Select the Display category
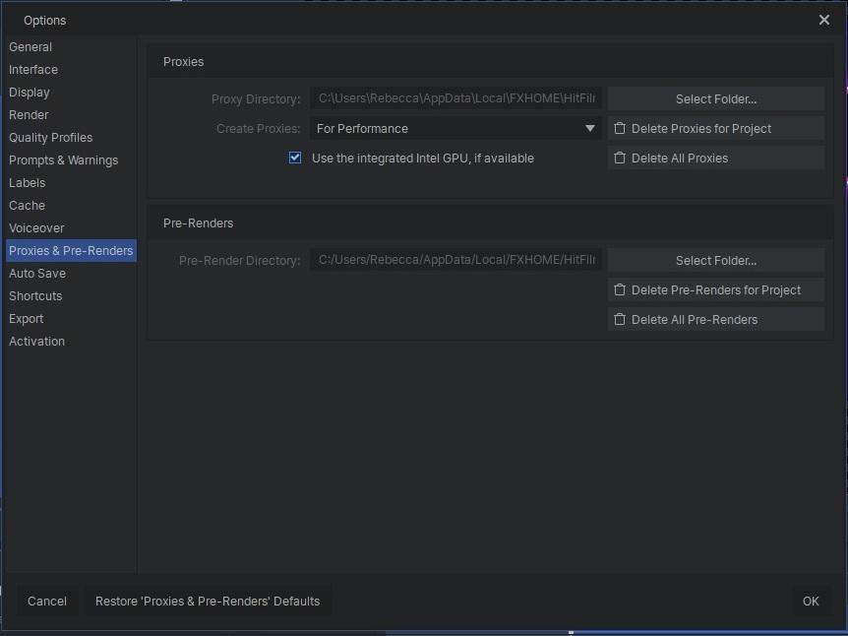Image resolution: width=848 pixels, height=636 pixels. coord(29,92)
